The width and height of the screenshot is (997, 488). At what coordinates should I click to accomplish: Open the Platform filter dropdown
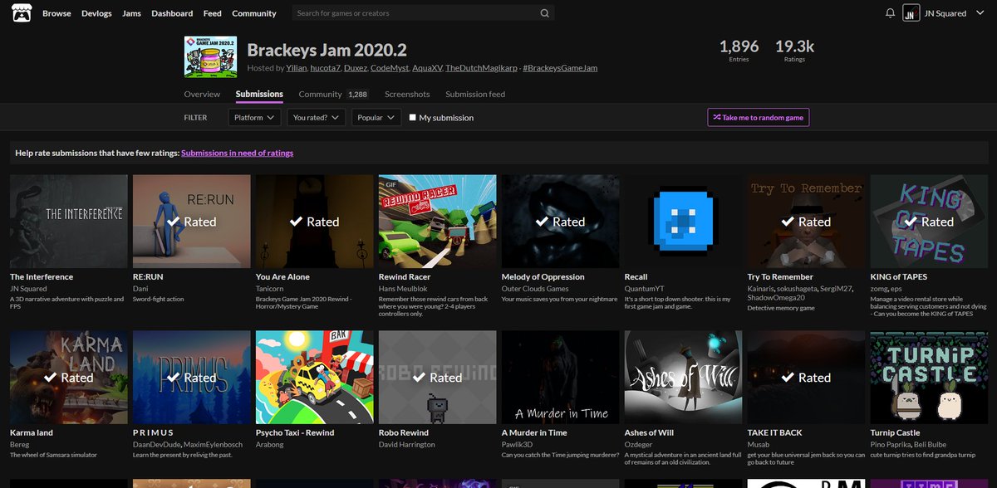point(254,118)
